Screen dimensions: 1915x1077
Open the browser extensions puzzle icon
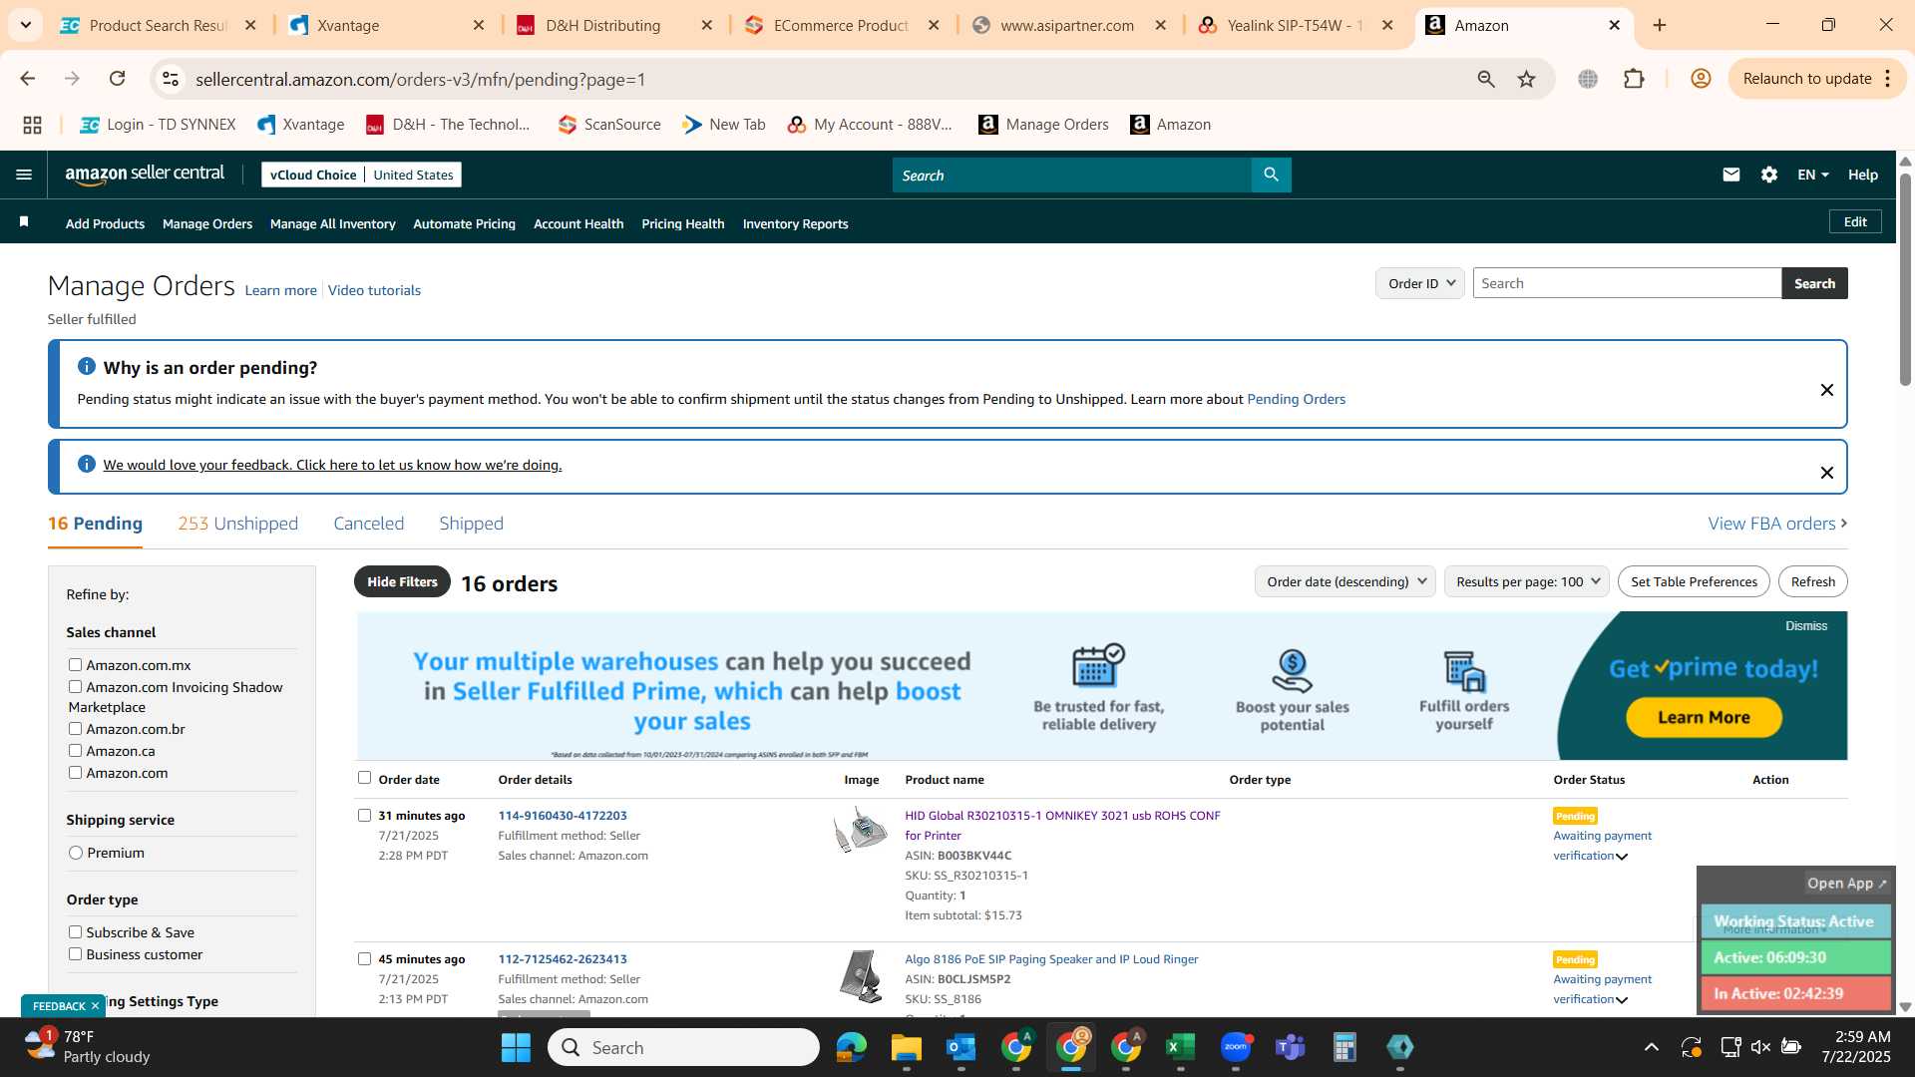(x=1634, y=79)
